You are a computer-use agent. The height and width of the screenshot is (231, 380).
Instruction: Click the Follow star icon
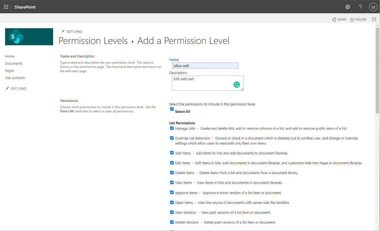tap(352, 19)
